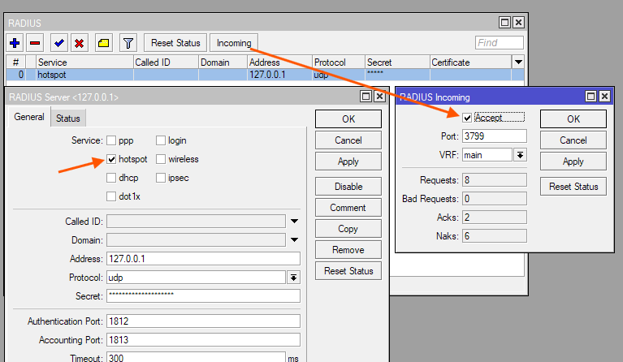Toggle the login service checkbox
The image size is (623, 362).
[x=161, y=140]
